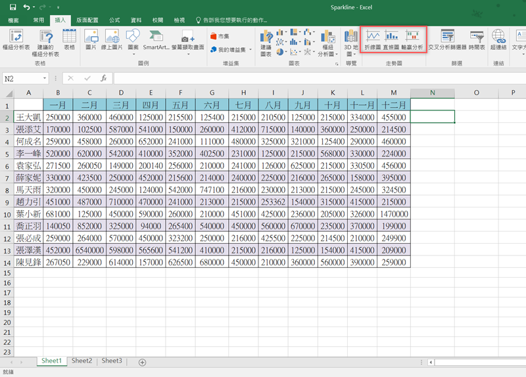Viewport: 526px width, 377px height.
Task: Add a 時間表 timeline filter
Action: [x=477, y=39]
